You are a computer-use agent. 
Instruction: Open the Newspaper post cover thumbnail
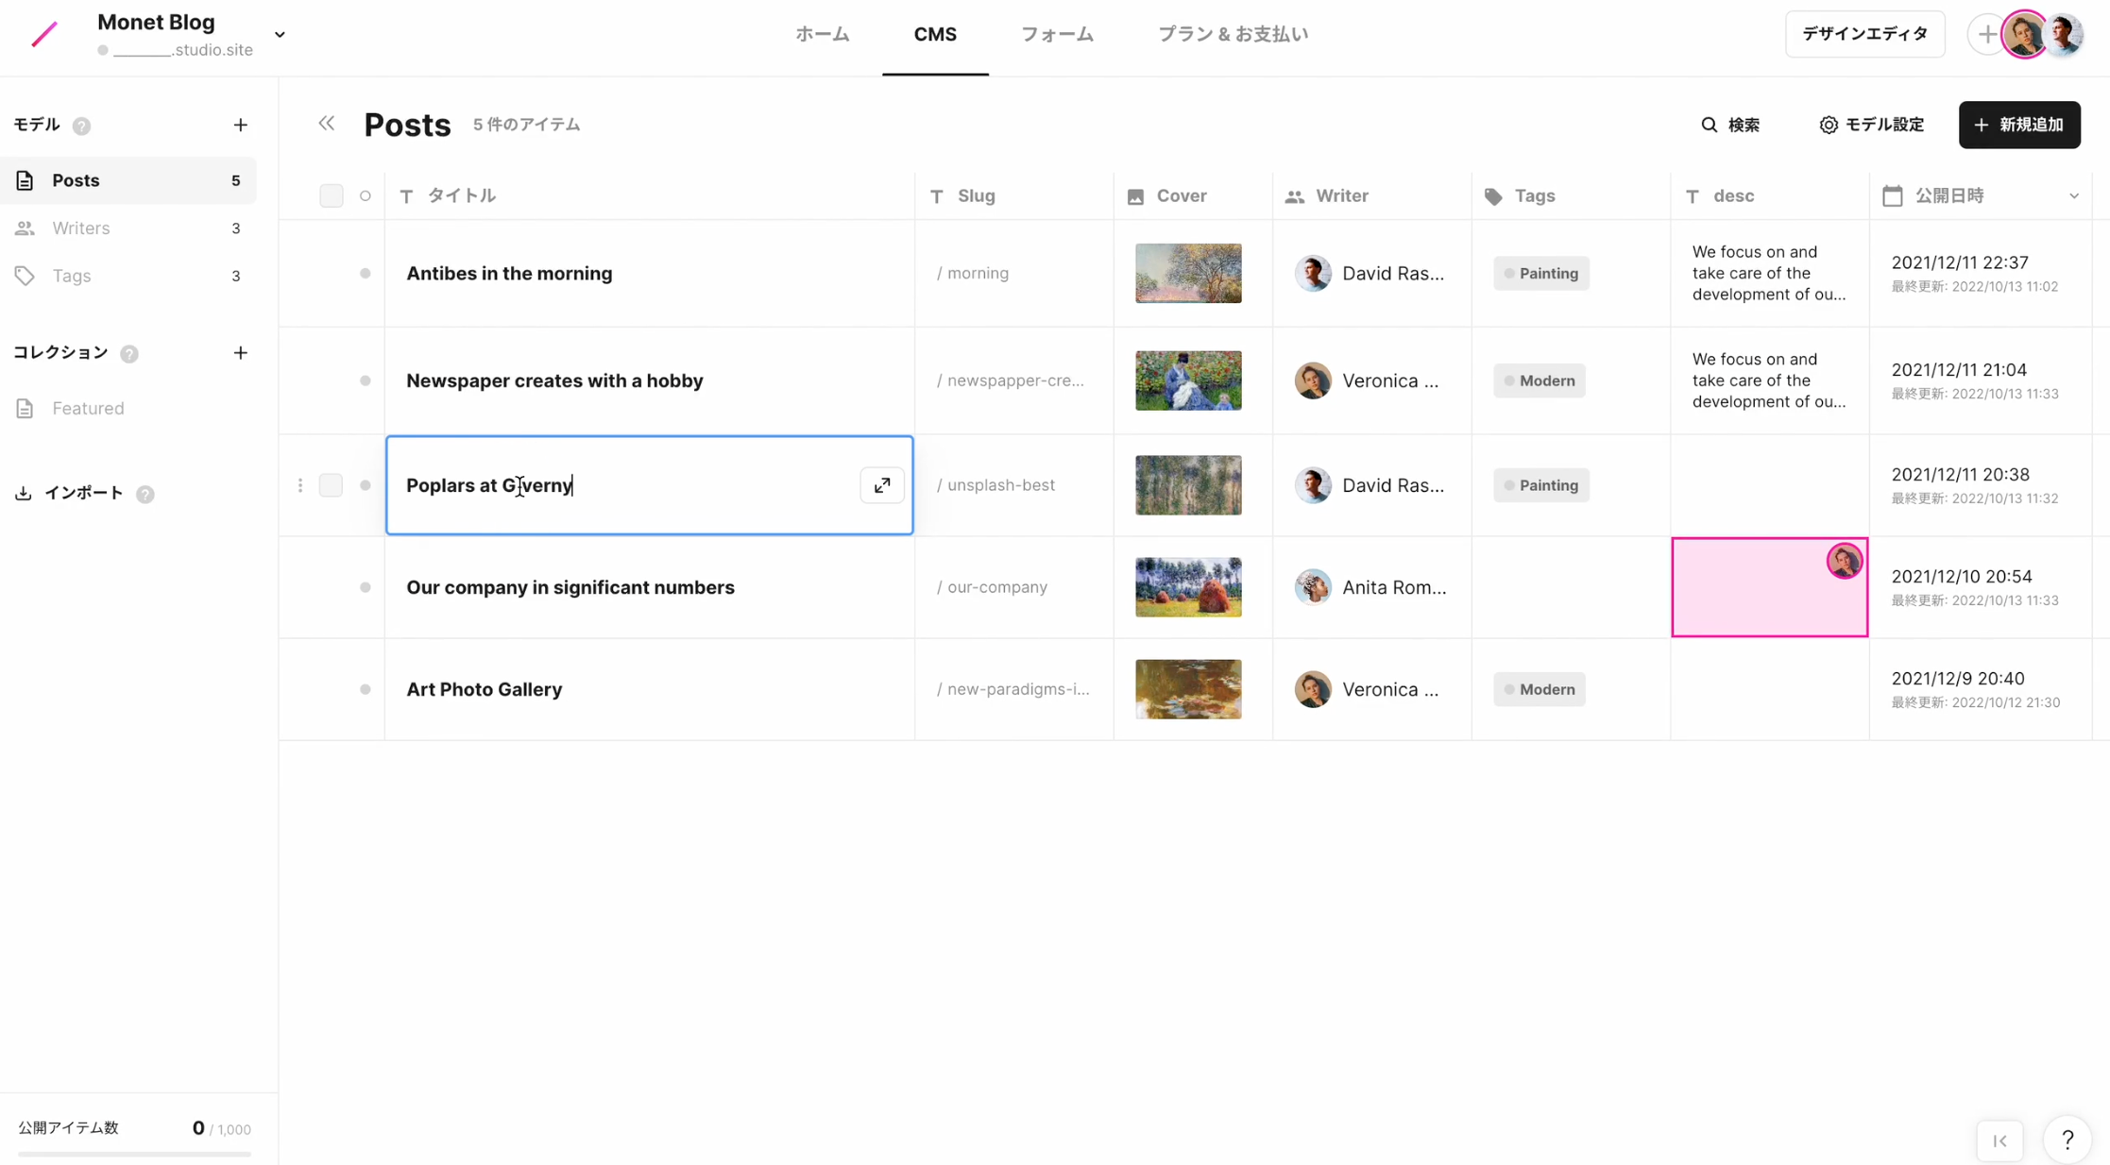[x=1188, y=380]
